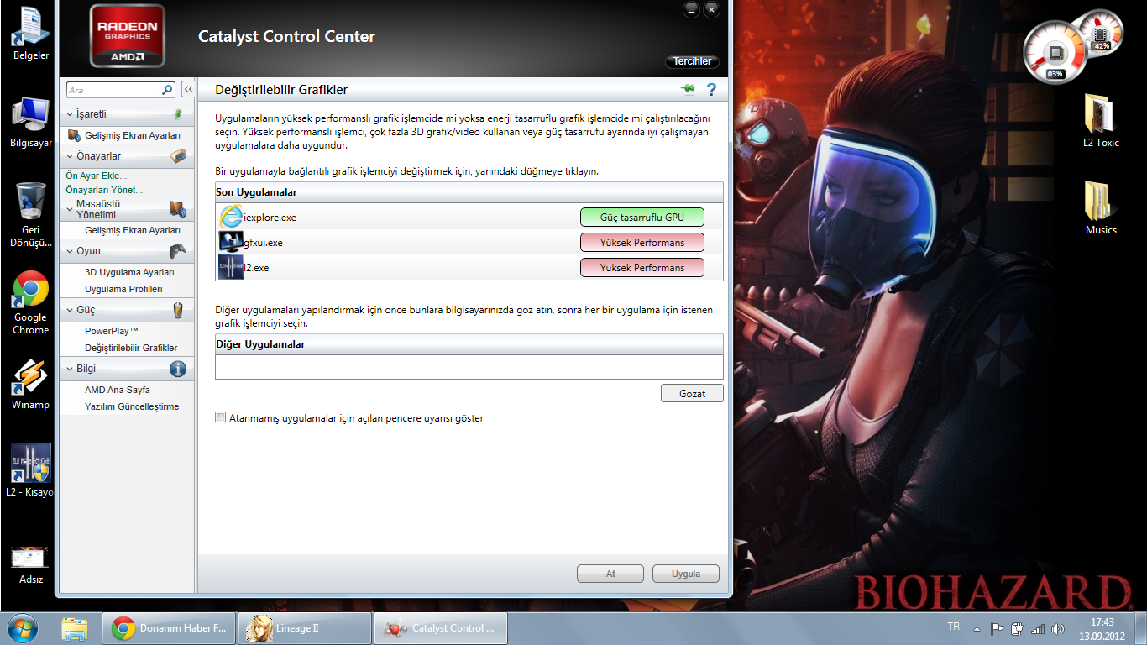Image resolution: width=1147 pixels, height=645 pixels.
Task: Click the Gözat browse button
Action: [692, 394]
